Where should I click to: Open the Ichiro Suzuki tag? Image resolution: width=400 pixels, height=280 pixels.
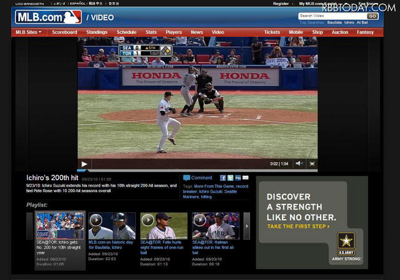211,191
